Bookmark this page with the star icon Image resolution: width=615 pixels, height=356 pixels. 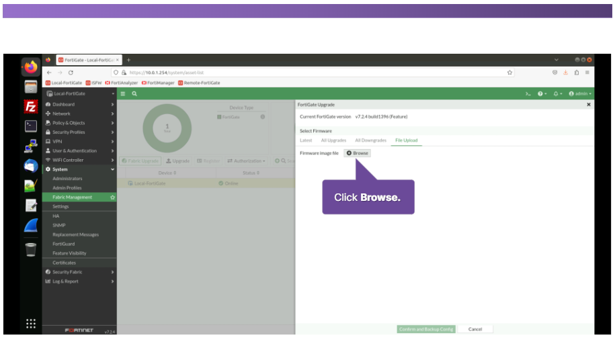pos(509,73)
